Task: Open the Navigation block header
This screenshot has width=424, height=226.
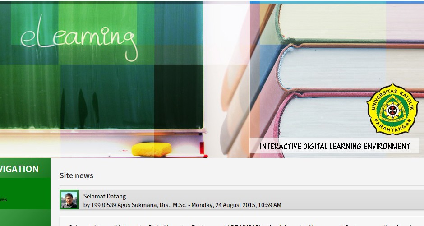Action: pyautogui.click(x=20, y=169)
